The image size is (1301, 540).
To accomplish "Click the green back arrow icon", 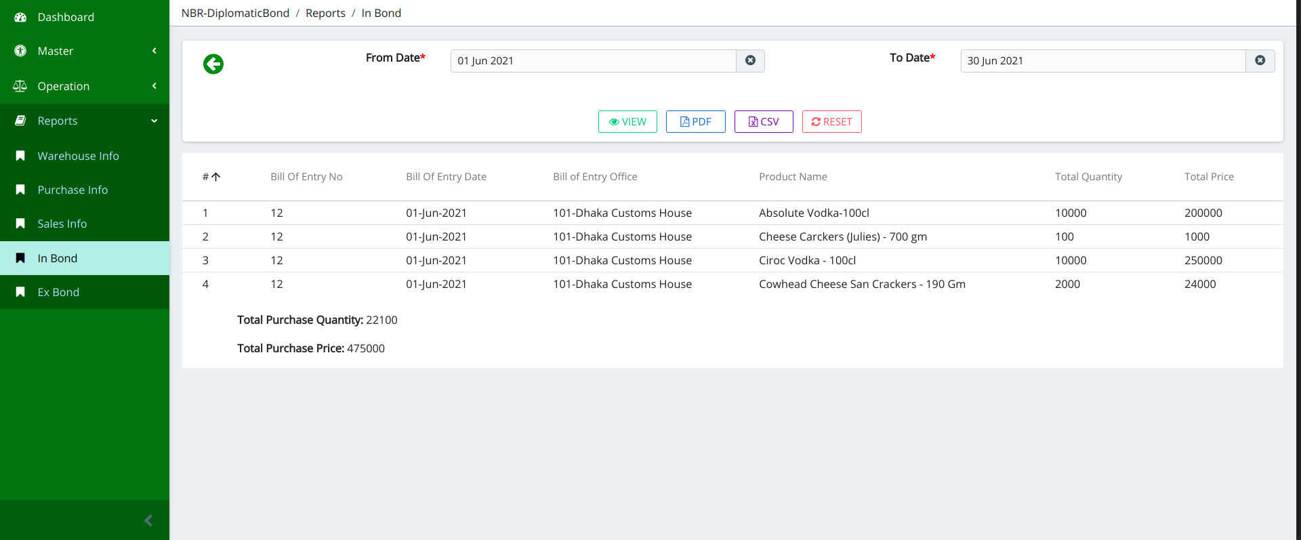I will point(213,64).
